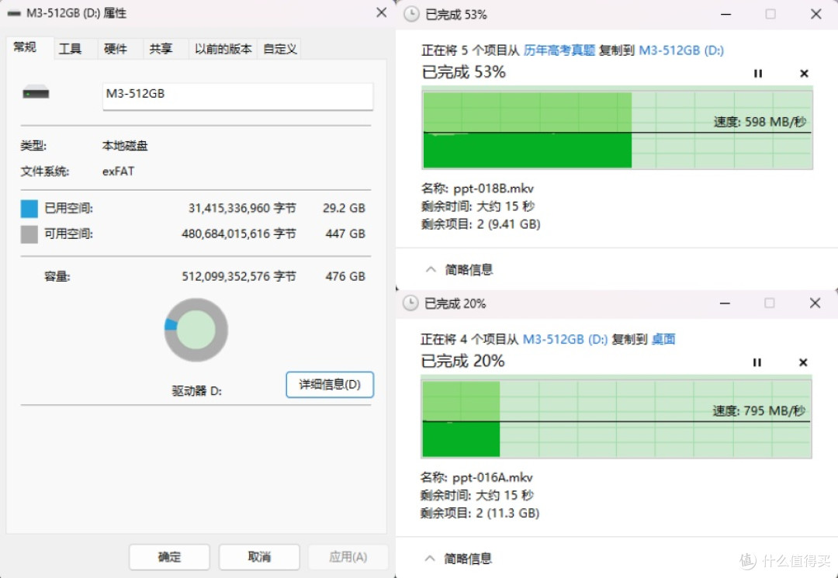Open the M3-512GB (D:) destination link
Image resolution: width=838 pixels, height=578 pixels.
(x=681, y=50)
